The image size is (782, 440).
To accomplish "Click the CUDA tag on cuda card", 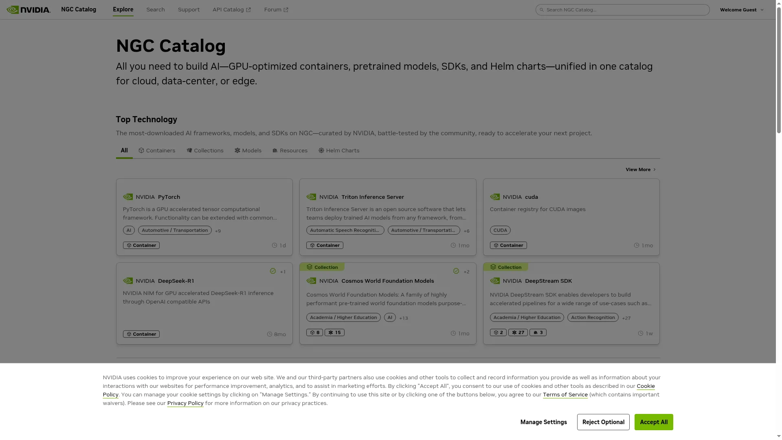I will (500, 231).
